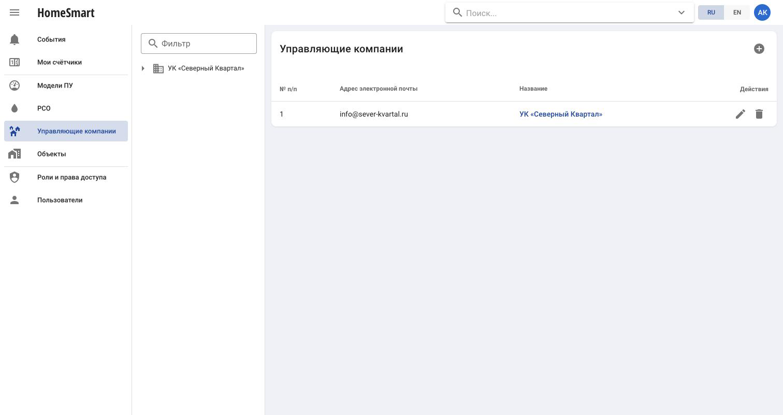Click the houses icon for Управляющие компании
The width and height of the screenshot is (783, 415).
pos(15,131)
